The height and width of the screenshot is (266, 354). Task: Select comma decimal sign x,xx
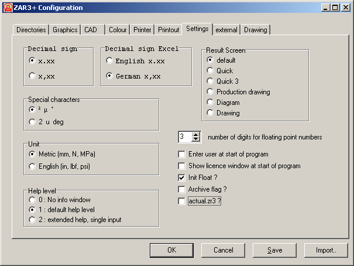click(32, 75)
